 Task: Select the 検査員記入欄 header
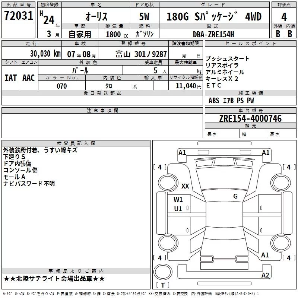(x=76, y=143)
